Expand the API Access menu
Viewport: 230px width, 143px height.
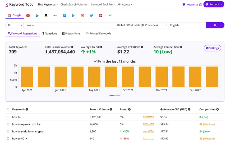[x=125, y=5]
